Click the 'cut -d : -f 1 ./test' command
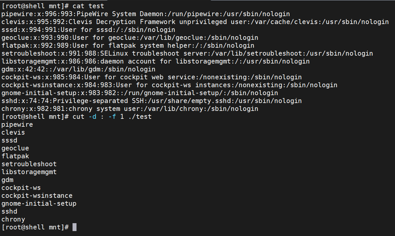The image size is (395, 236). (112, 117)
